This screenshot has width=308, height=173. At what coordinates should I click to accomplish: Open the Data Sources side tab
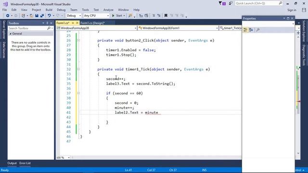click(x=4, y=50)
